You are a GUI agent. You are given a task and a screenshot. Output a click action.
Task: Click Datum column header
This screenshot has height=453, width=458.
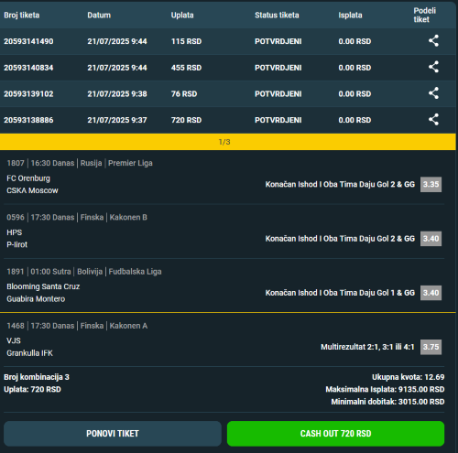pyautogui.click(x=99, y=15)
